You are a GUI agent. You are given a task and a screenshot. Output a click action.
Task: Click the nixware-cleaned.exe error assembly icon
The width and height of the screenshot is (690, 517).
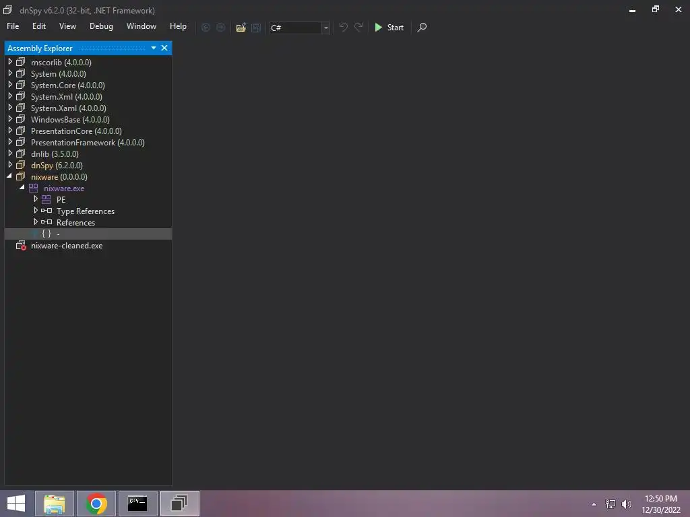point(21,245)
